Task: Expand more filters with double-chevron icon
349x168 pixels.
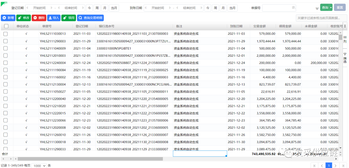Action: 317,8
